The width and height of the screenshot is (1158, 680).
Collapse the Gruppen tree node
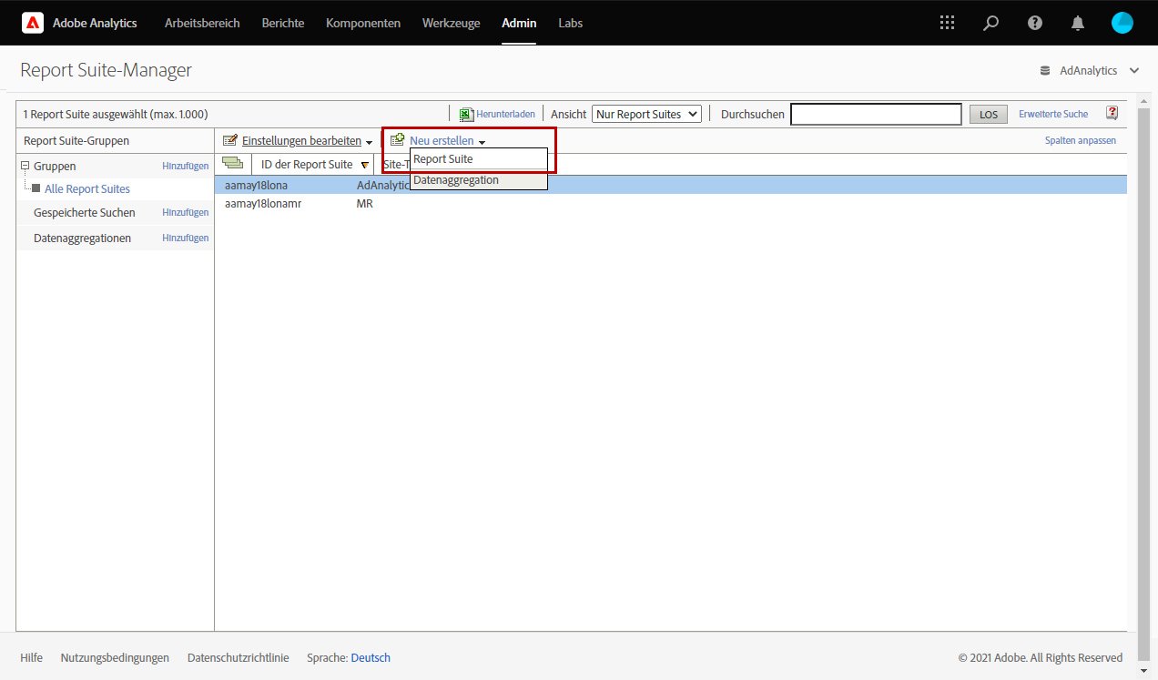[25, 166]
